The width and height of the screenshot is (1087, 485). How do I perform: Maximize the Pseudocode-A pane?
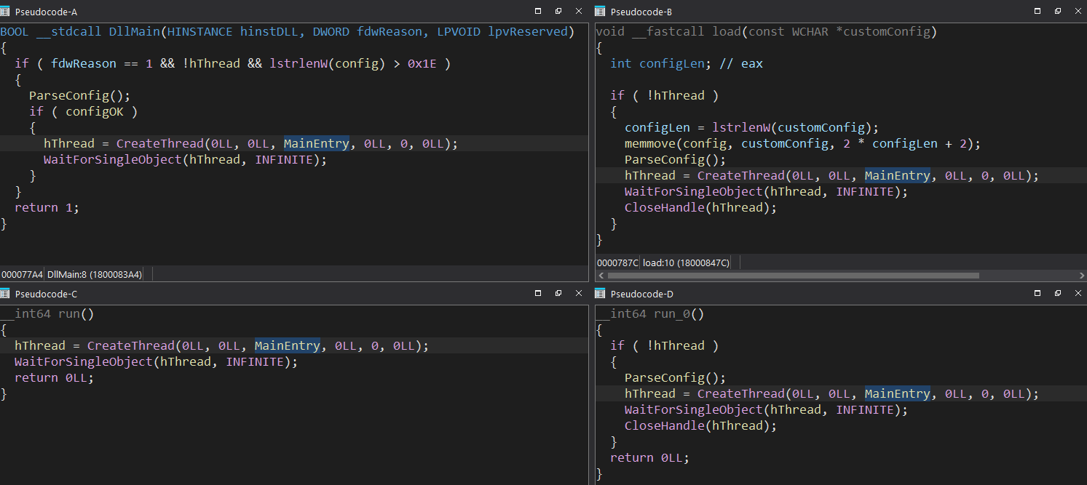click(538, 11)
